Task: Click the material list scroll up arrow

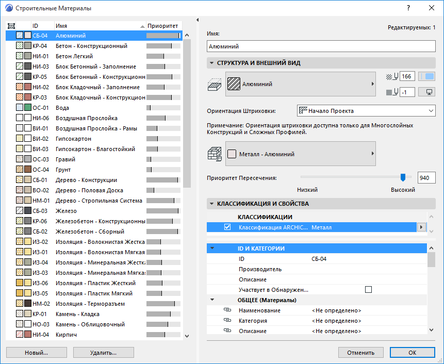Action: pos(187,36)
